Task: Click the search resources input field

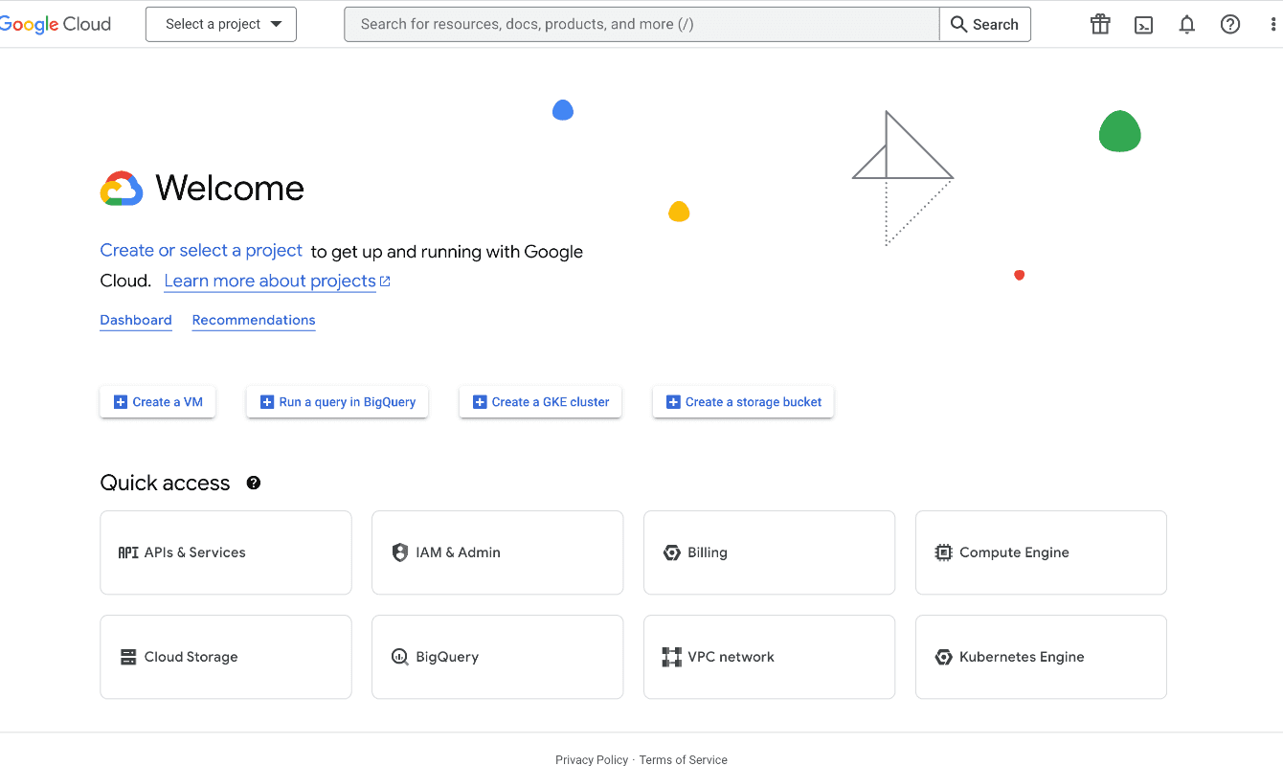Action: coord(641,25)
